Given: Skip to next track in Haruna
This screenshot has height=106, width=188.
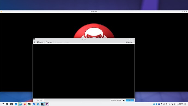Looking at the screenshot, I should coord(41,100).
